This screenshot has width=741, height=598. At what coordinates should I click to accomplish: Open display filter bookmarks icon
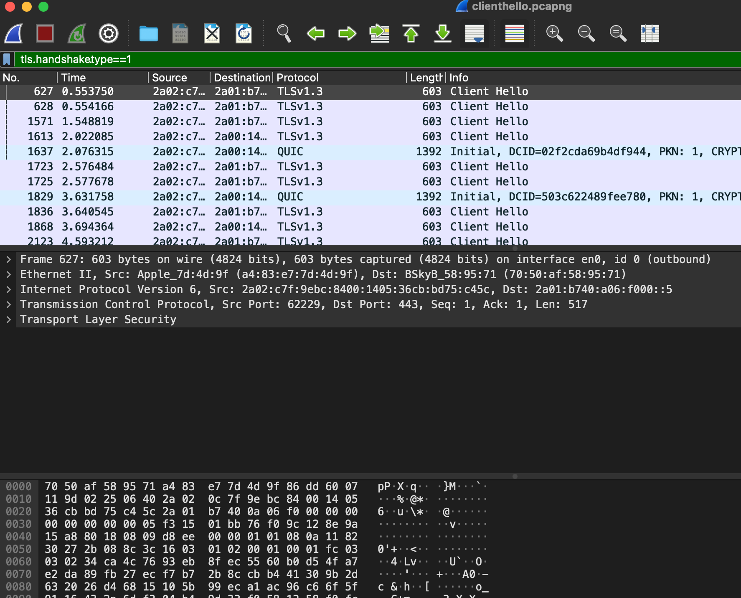click(x=7, y=59)
